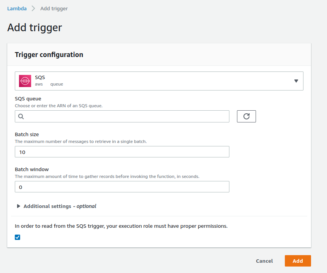The height and width of the screenshot is (273, 327).
Task: Click the Add trigger breadcrumb item
Action: (54, 8)
